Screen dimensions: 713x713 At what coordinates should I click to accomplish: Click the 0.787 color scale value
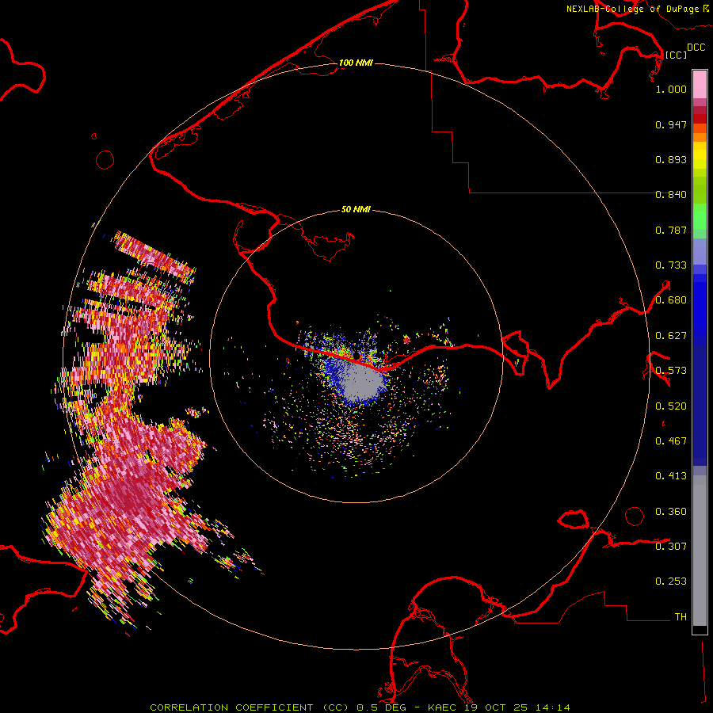671,230
